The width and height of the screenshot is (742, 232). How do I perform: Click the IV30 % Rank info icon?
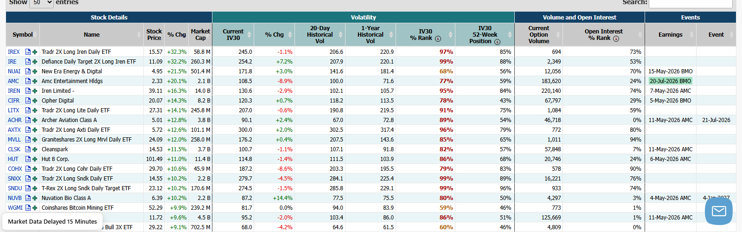click(438, 39)
